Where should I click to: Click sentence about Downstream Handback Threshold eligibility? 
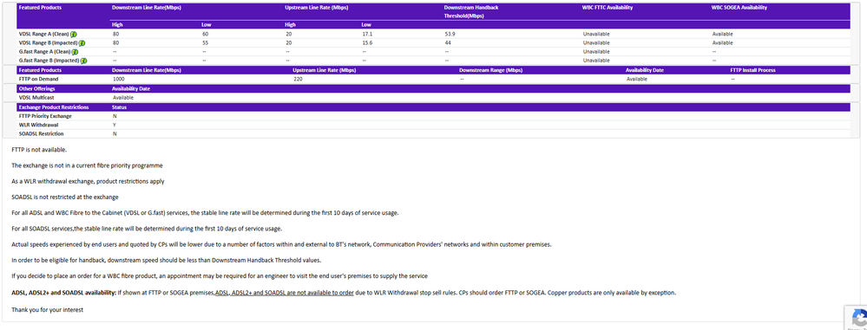(x=167, y=261)
